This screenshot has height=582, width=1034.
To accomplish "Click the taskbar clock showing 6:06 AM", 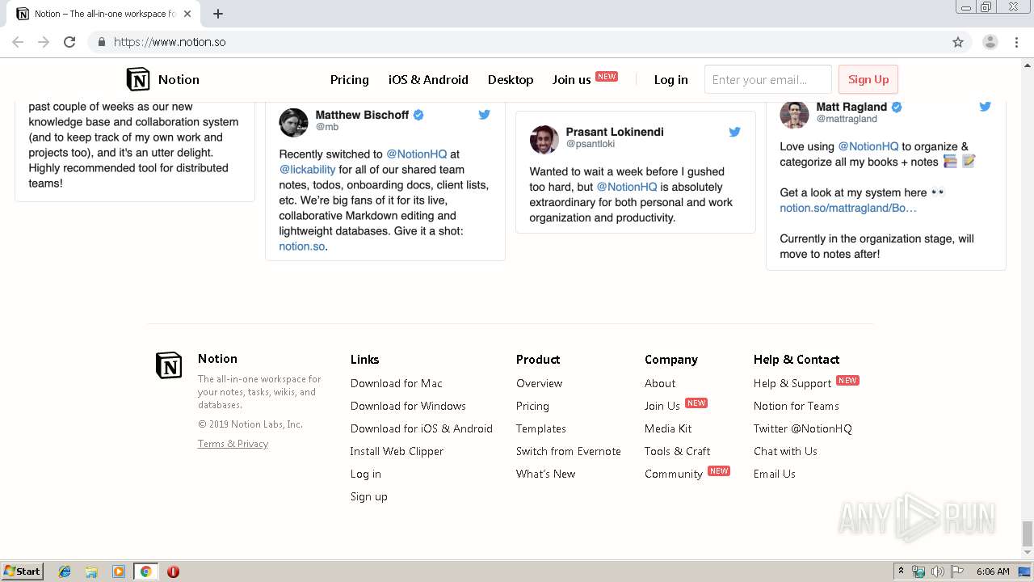I will pos(993,571).
